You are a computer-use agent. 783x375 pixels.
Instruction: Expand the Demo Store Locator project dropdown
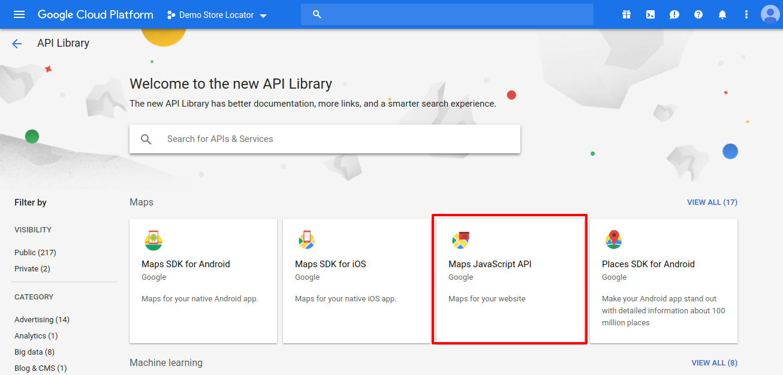[217, 15]
